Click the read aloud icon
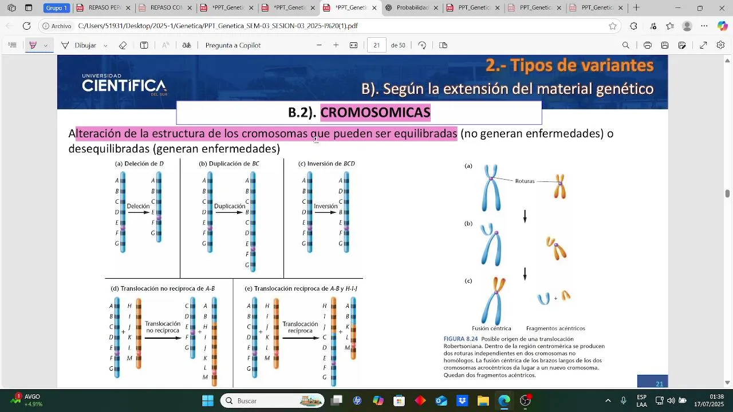The height and width of the screenshot is (412, 733). 165,45
